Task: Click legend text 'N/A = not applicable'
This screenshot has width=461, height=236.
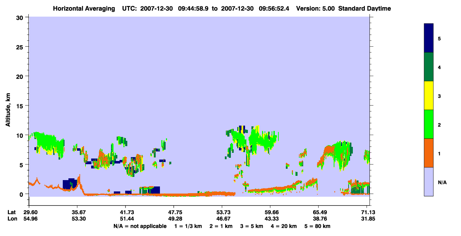Action: click(x=140, y=226)
